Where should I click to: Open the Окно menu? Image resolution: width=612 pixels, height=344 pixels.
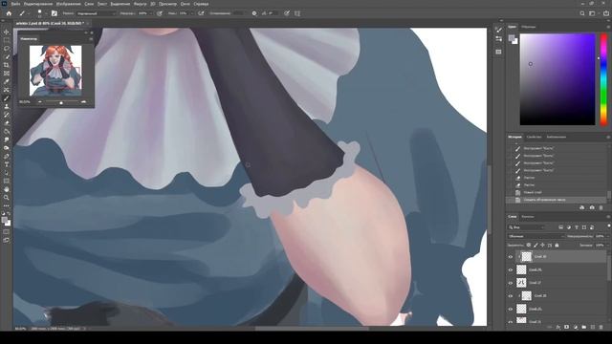tap(185, 4)
